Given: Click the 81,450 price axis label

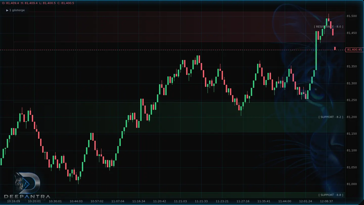Looking at the screenshot, I should pos(352,33).
